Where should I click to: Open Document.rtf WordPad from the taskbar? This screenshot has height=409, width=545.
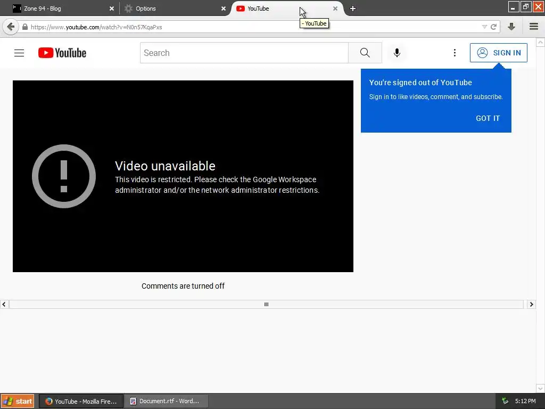click(x=166, y=401)
